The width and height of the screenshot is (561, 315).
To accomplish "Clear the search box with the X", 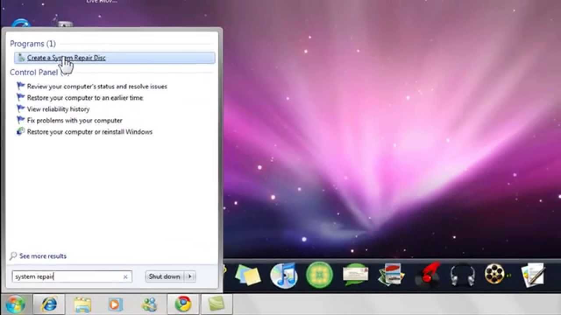I will [x=125, y=277].
